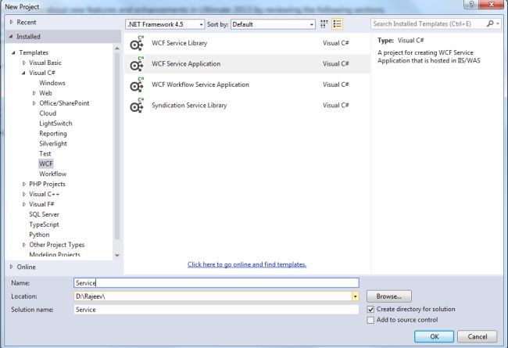Expand the Visual F# node
This screenshot has width=508, height=348.
point(24,204)
